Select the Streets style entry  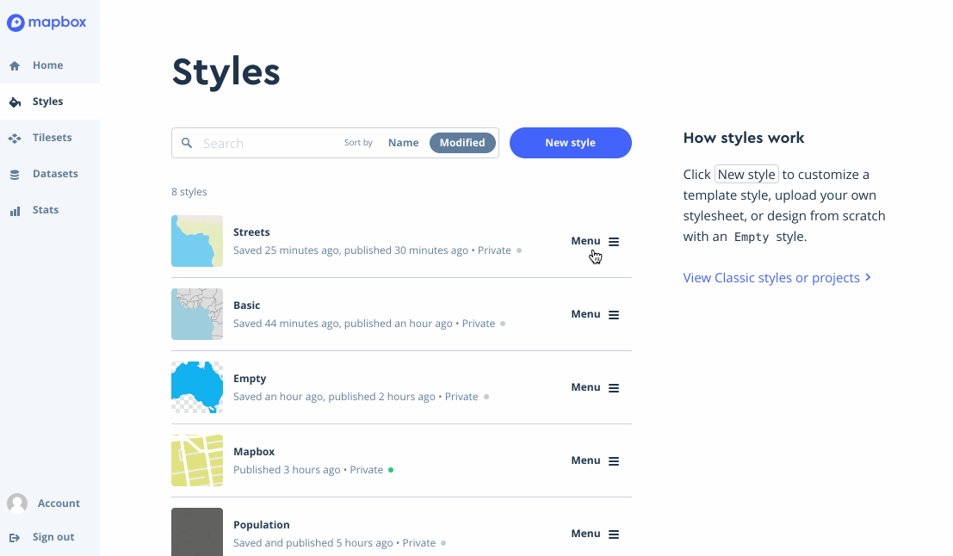pos(251,232)
